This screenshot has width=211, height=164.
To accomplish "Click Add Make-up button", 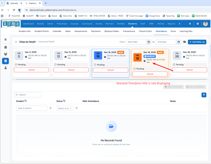I will (x=197, y=42).
